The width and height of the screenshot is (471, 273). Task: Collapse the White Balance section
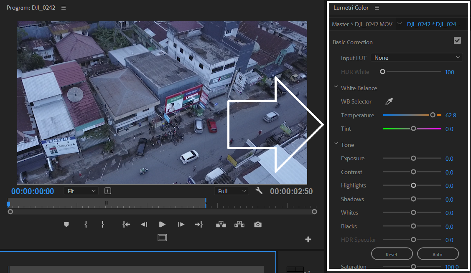click(x=336, y=87)
